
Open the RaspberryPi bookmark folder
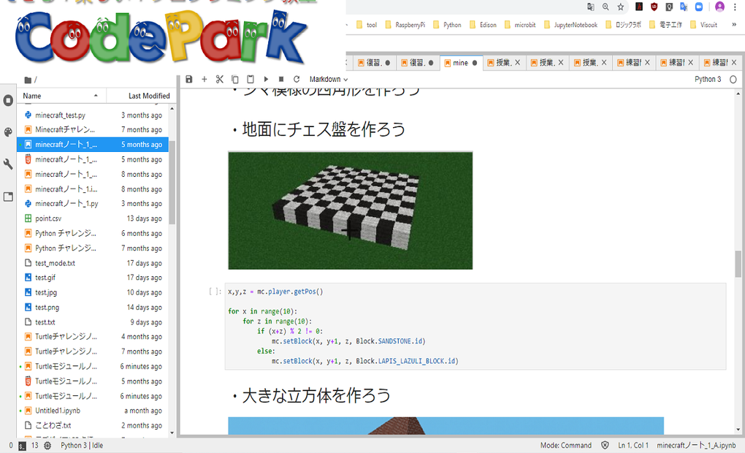405,25
